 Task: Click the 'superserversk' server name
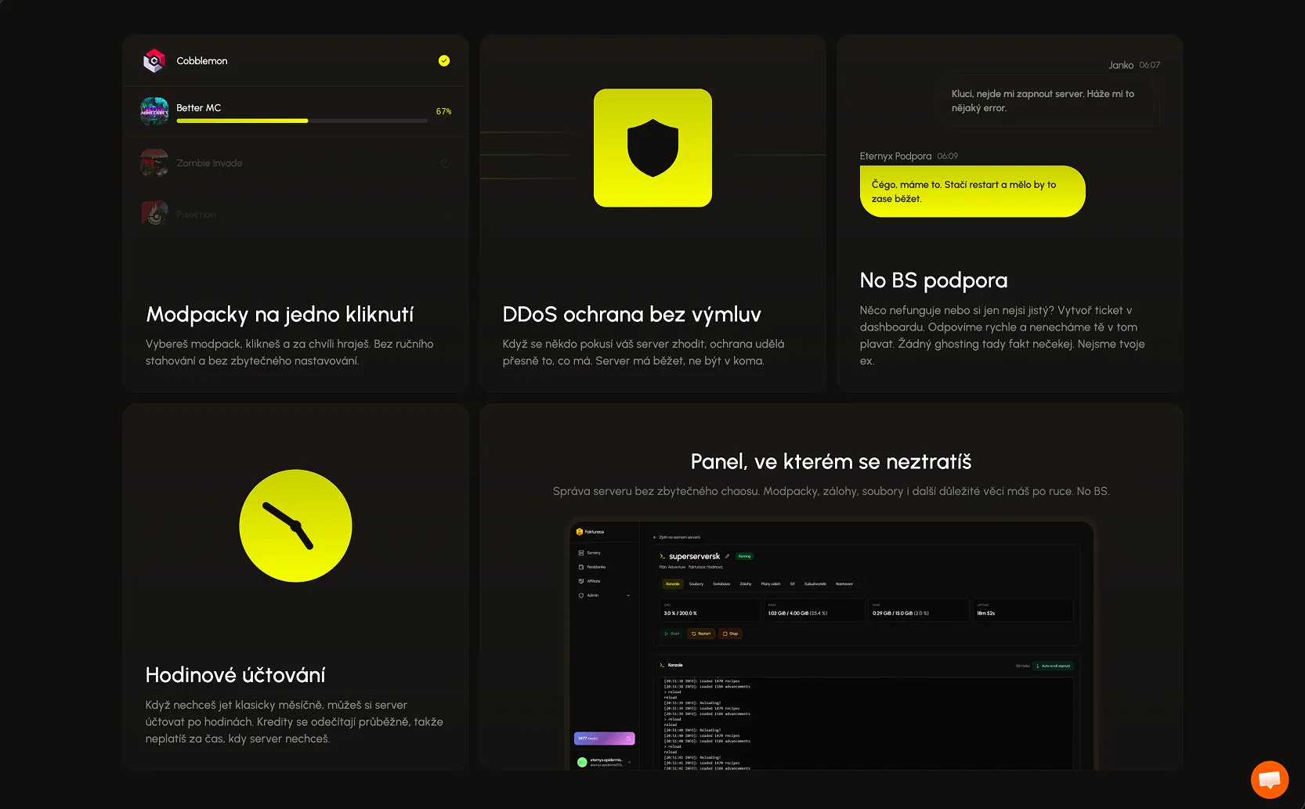pyautogui.click(x=694, y=556)
